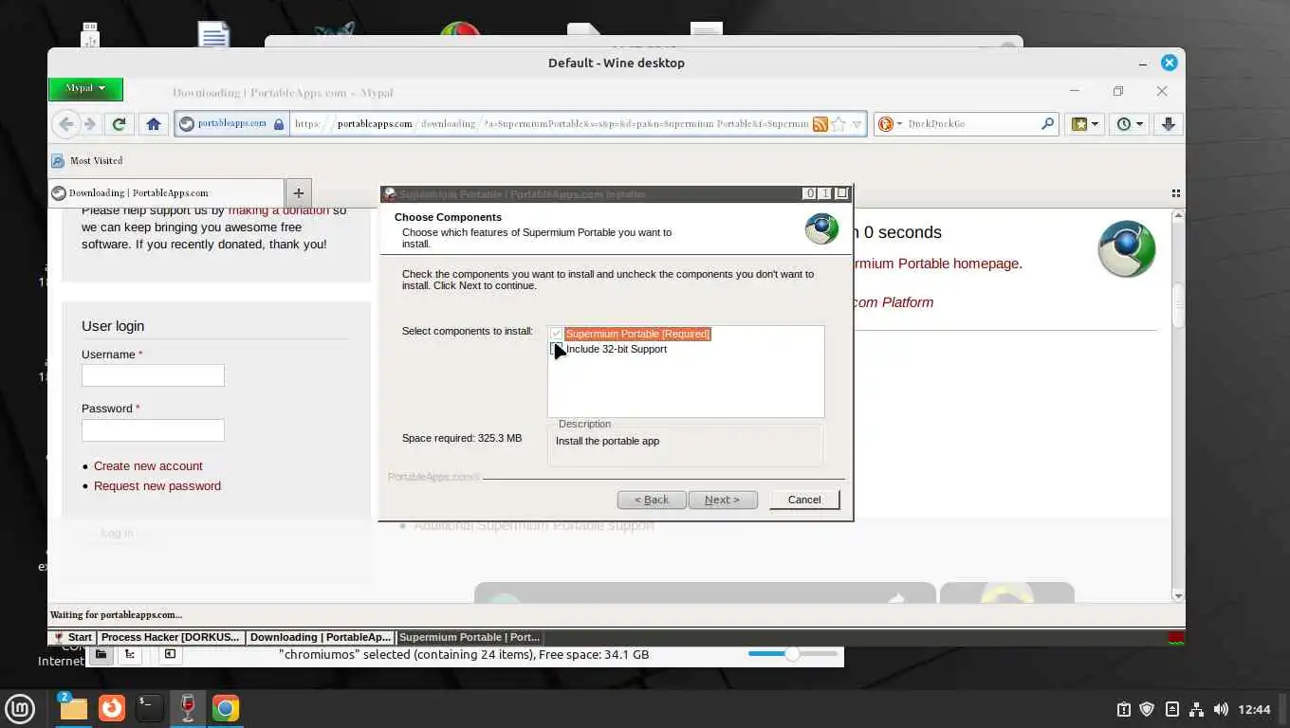Switch to Downloading | PortableAp... taskbar item
This screenshot has height=728, width=1290.
[321, 637]
